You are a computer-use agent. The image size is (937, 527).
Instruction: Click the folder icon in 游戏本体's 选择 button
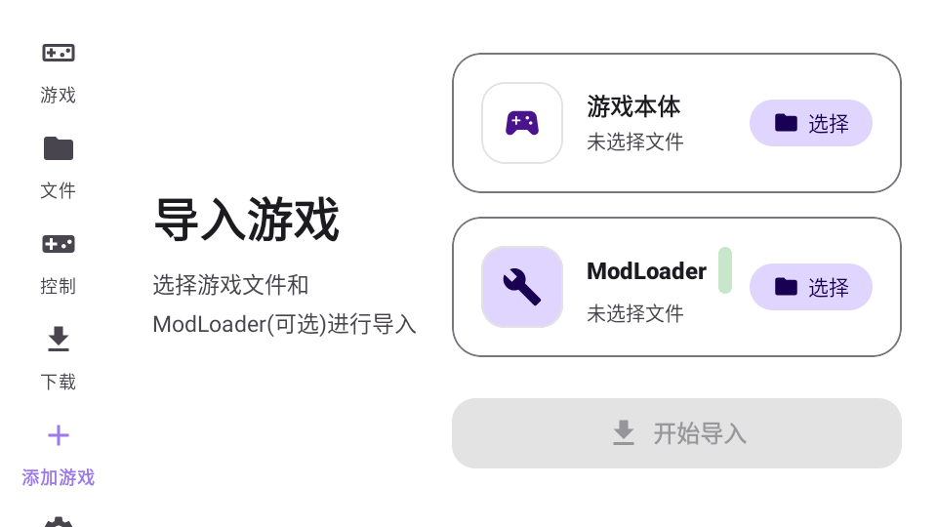click(x=786, y=123)
